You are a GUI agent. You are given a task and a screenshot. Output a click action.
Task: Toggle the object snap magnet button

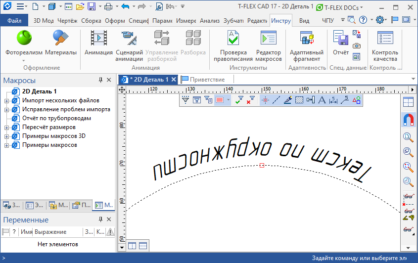click(409, 120)
